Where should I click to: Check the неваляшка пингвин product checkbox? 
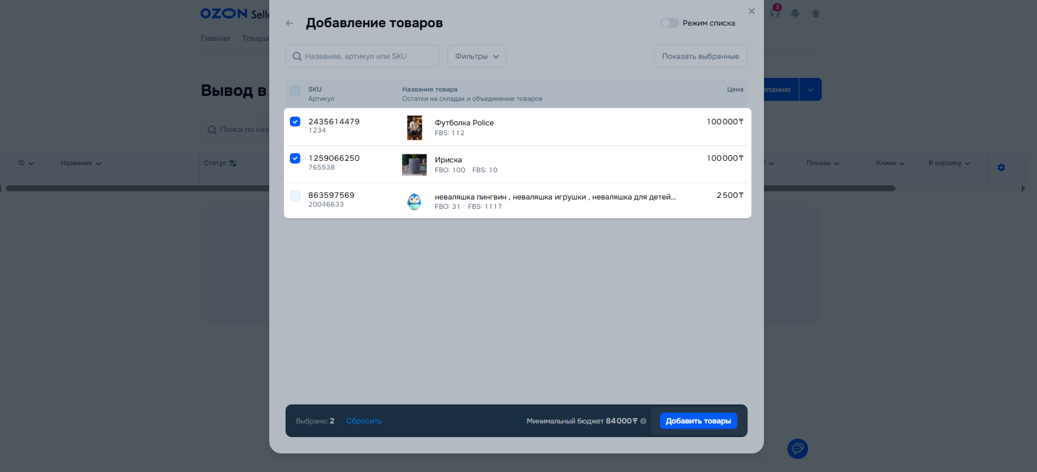pyautogui.click(x=295, y=195)
